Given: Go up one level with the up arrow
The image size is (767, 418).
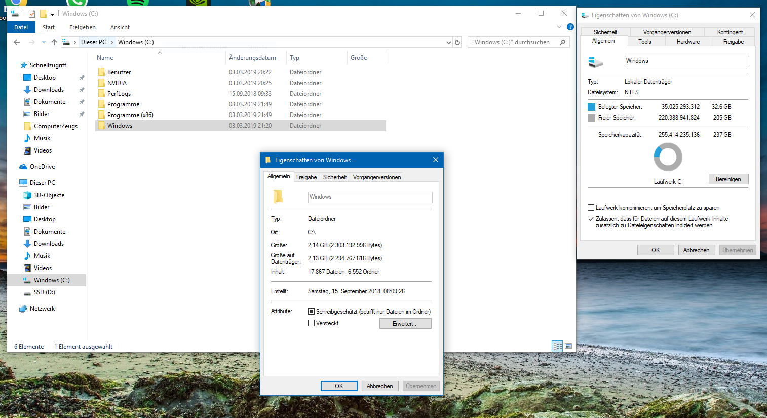Looking at the screenshot, I should (54, 42).
